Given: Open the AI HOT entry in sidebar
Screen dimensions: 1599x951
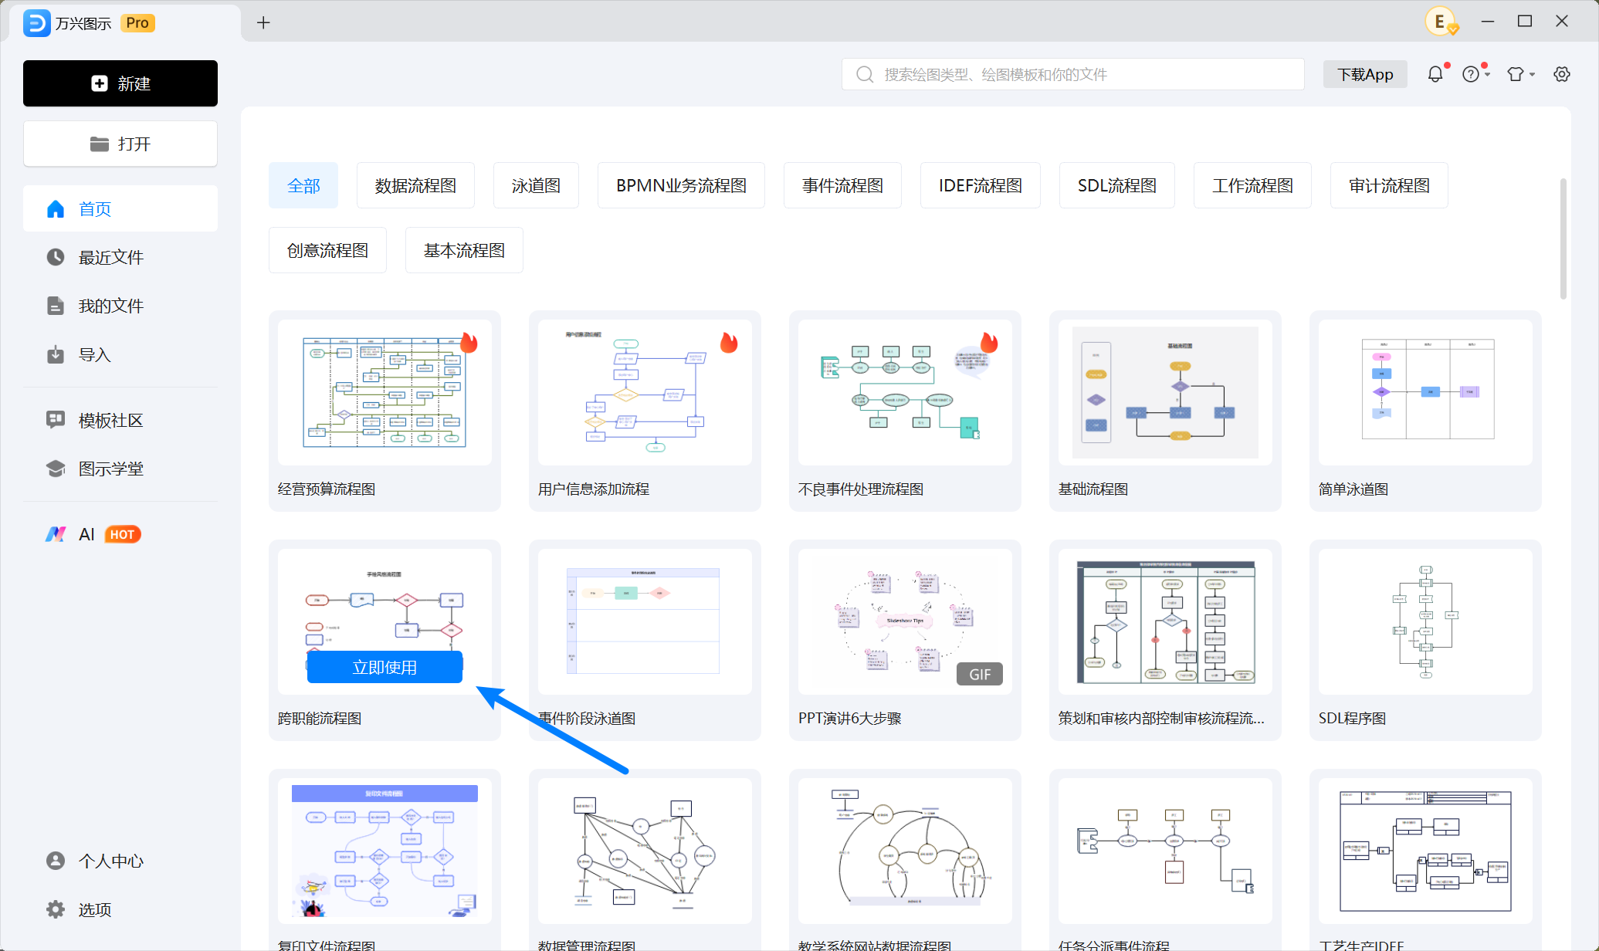Looking at the screenshot, I should [x=120, y=534].
